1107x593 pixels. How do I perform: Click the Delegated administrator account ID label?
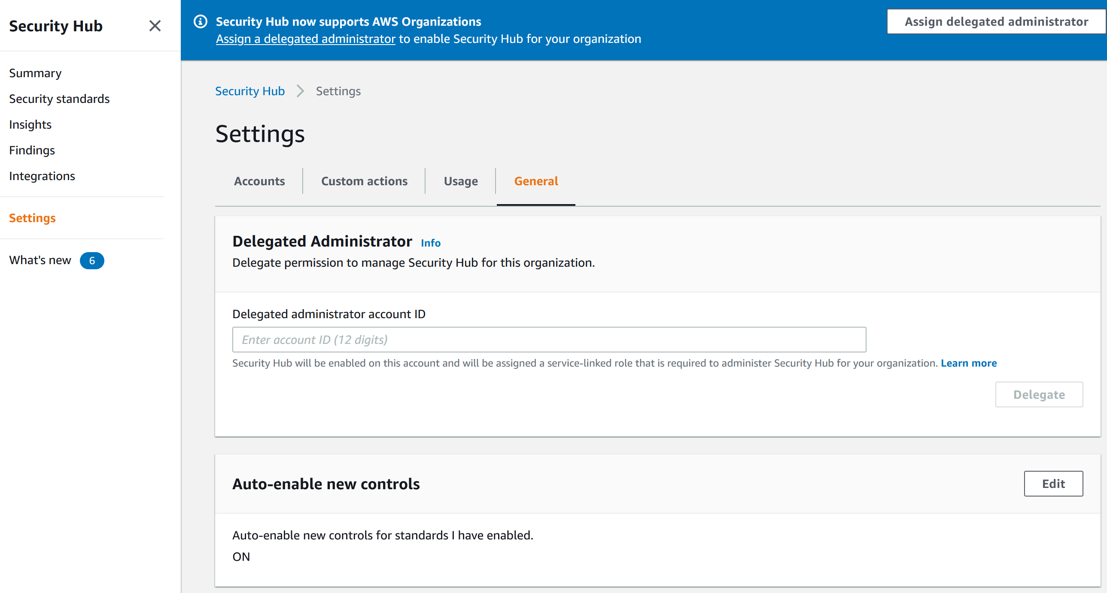(329, 314)
